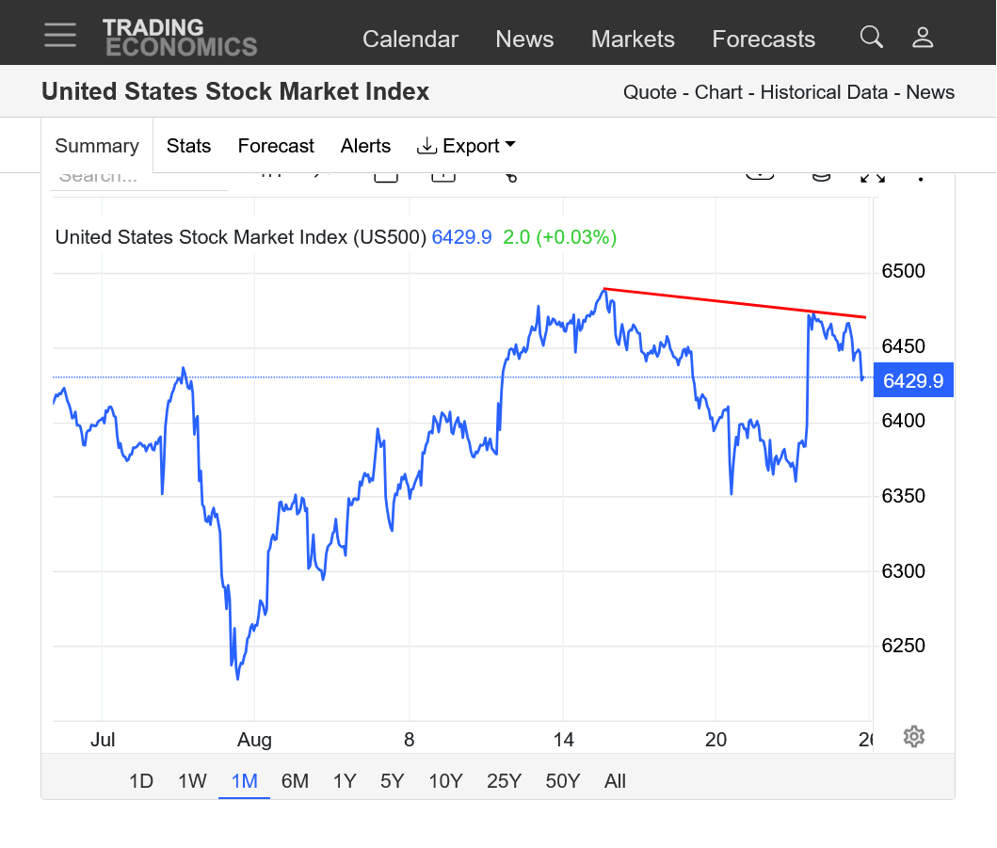Image resolution: width=997 pixels, height=848 pixels.
Task: Show the All time range
Action: click(x=615, y=781)
